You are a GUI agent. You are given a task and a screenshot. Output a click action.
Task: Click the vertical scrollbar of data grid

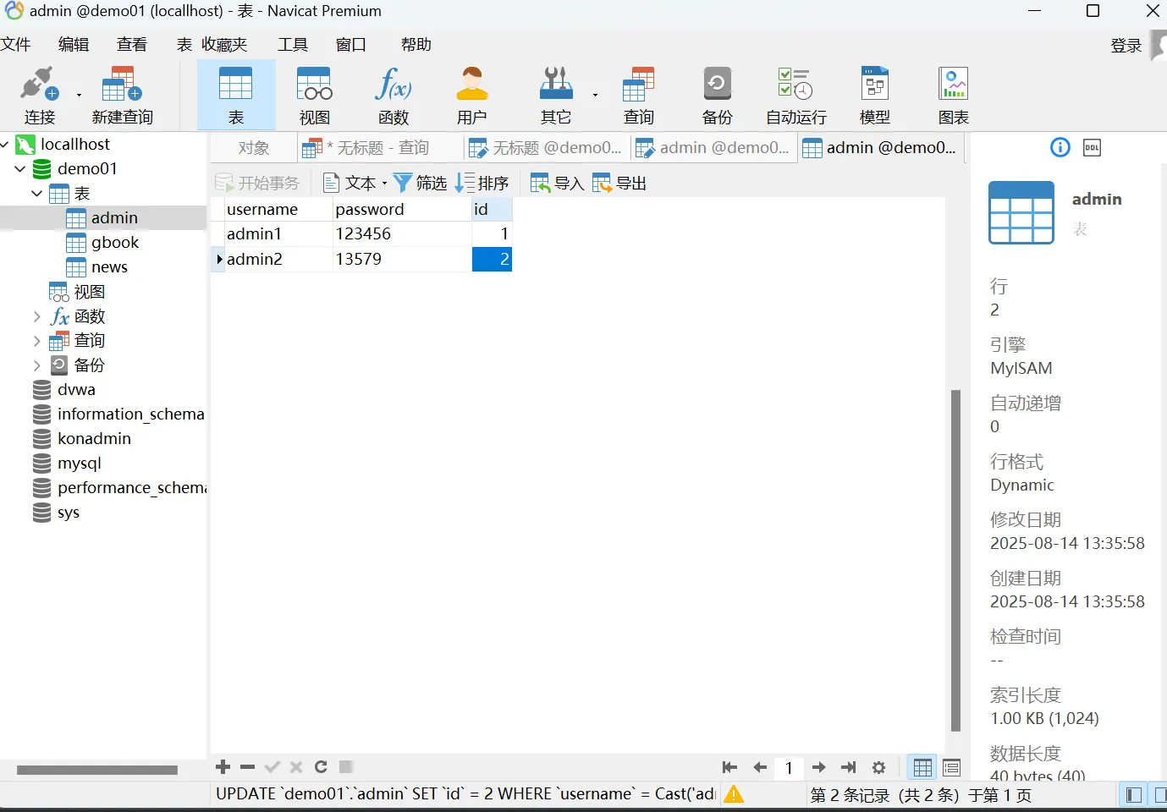pyautogui.click(x=955, y=558)
